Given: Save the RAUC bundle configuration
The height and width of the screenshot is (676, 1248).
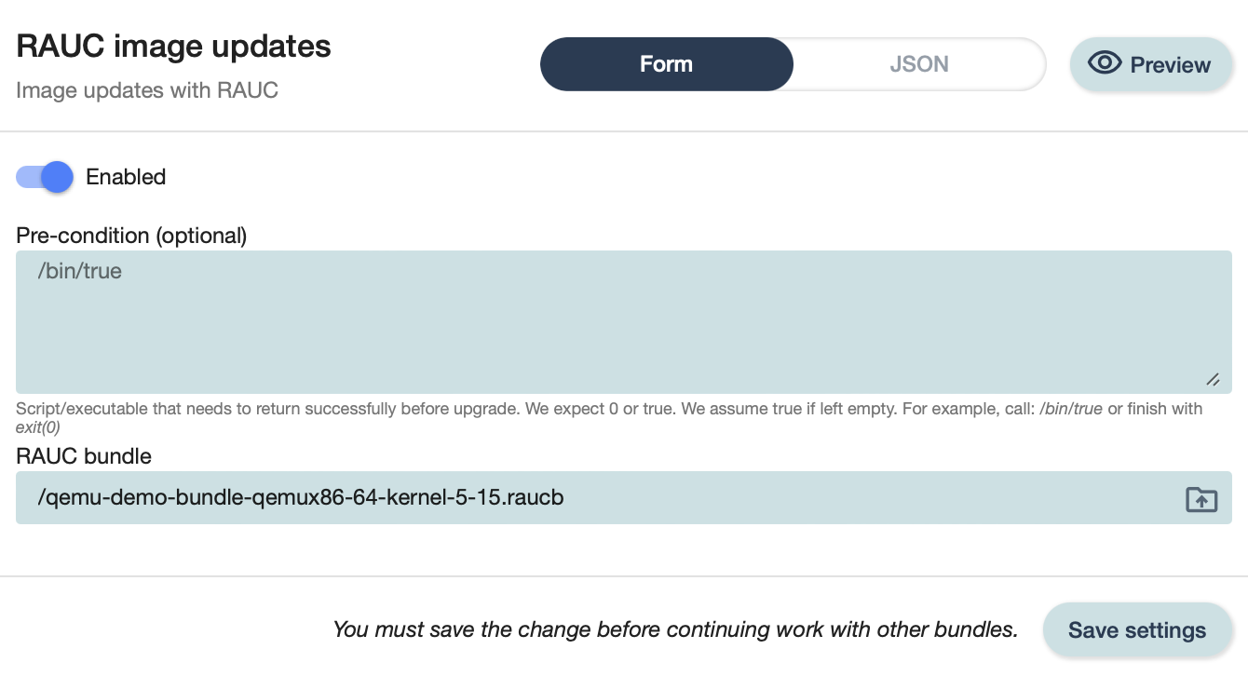Looking at the screenshot, I should pos(1137,629).
